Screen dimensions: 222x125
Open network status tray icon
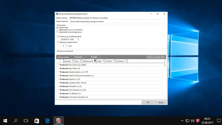187,121
